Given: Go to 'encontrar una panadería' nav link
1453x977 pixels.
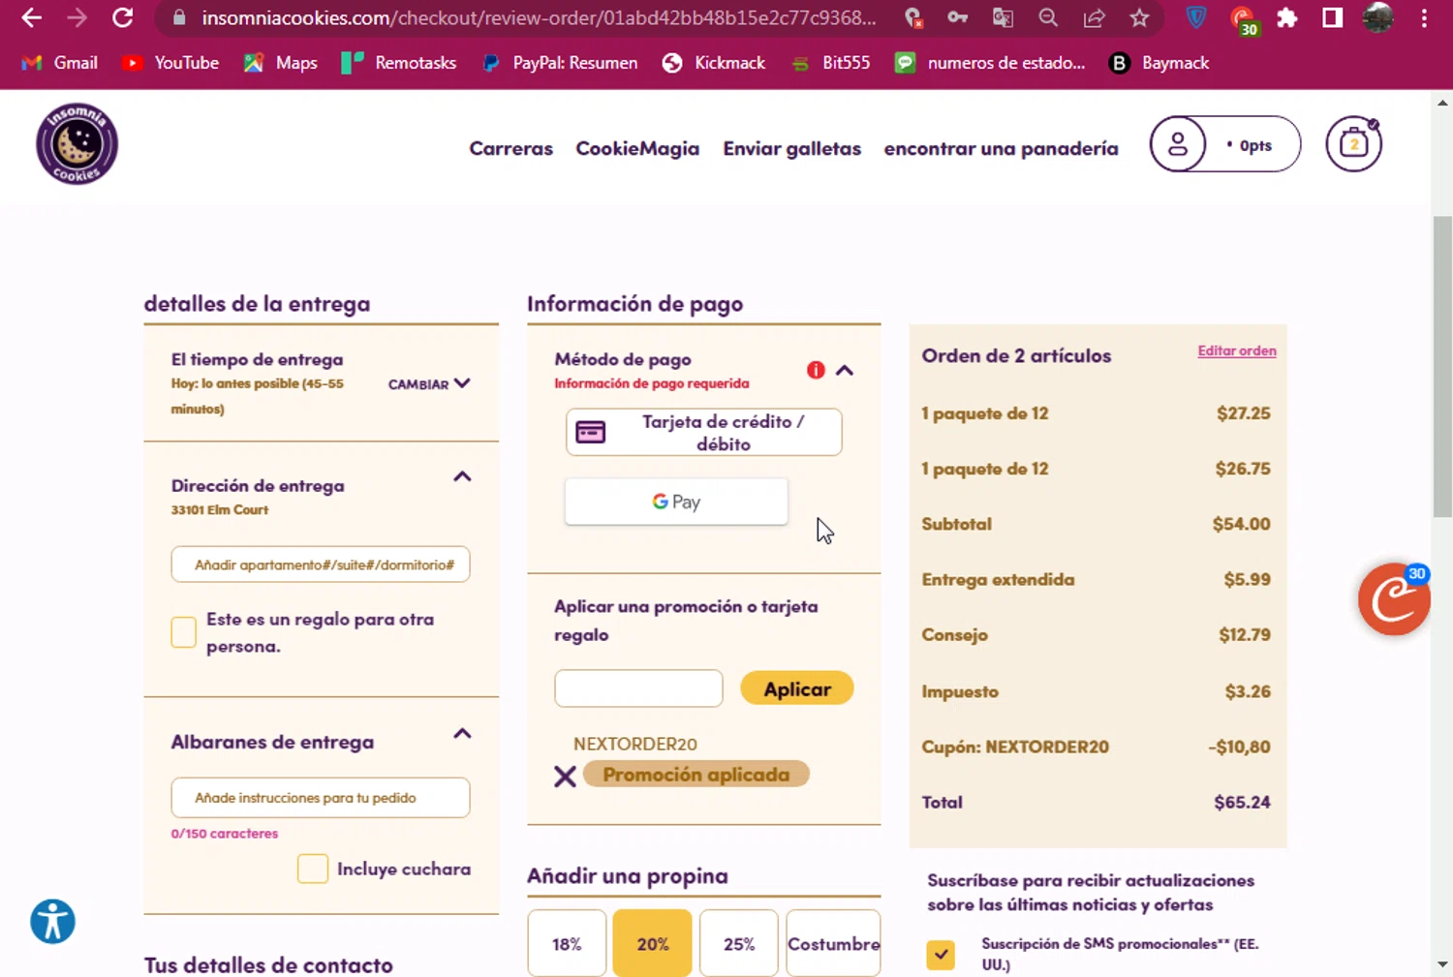Looking at the screenshot, I should tap(1001, 148).
